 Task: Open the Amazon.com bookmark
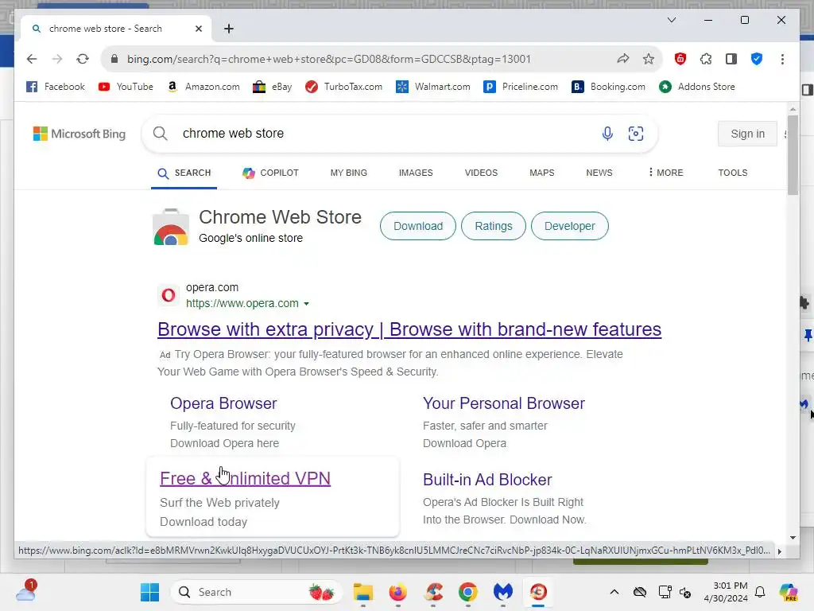click(203, 87)
